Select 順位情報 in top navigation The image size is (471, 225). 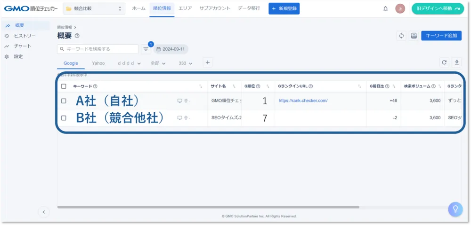pos(162,8)
